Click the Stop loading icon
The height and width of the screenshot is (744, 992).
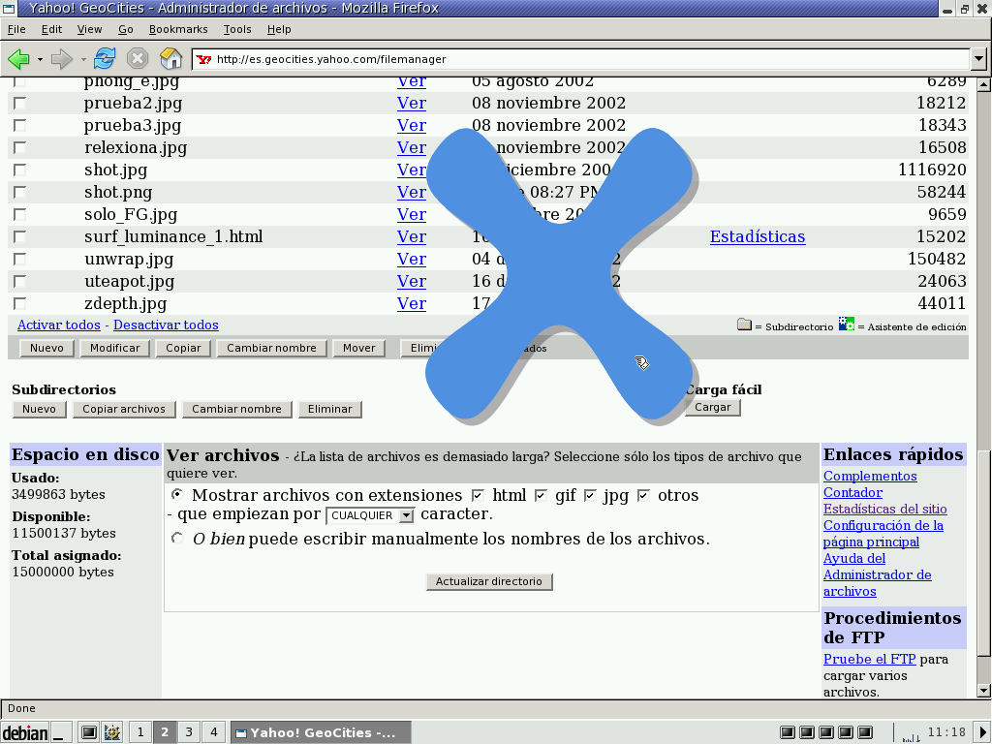(137, 59)
